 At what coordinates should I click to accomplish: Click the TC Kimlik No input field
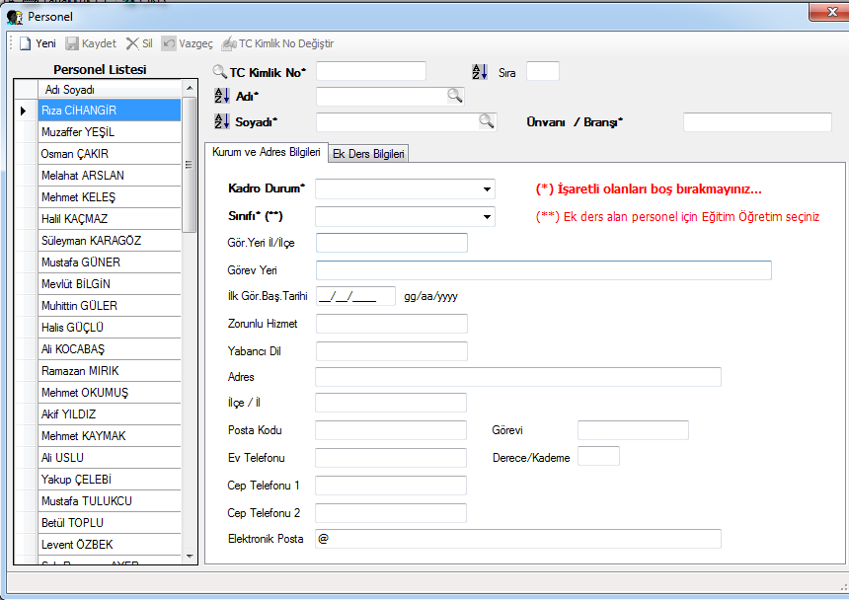[371, 71]
